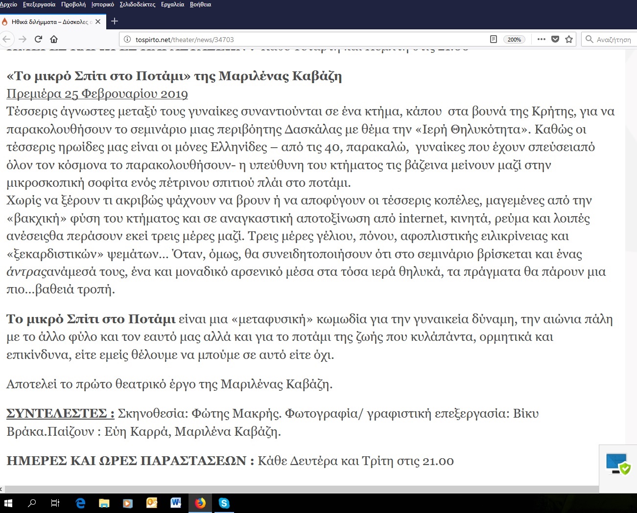The width and height of the screenshot is (637, 513).
Task: Click the Πρεμιέρα 25 Φεβρουαρίου 2019 text
Action: (x=97, y=93)
